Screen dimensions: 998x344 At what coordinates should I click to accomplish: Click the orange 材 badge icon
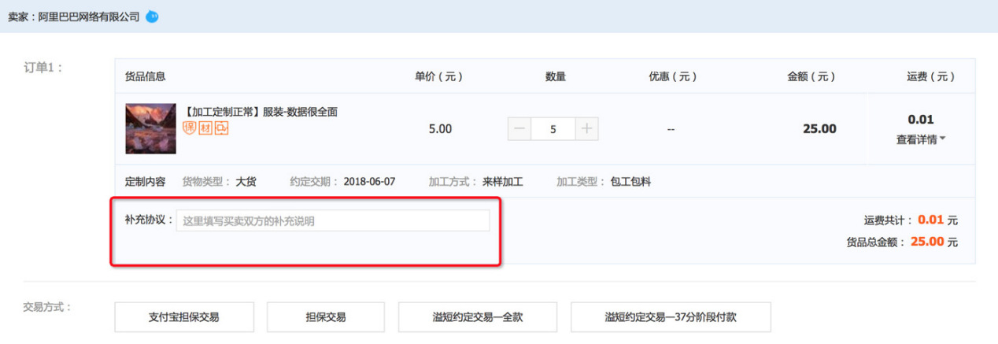[205, 128]
